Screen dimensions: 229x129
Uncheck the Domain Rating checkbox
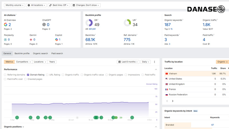click(28, 75)
